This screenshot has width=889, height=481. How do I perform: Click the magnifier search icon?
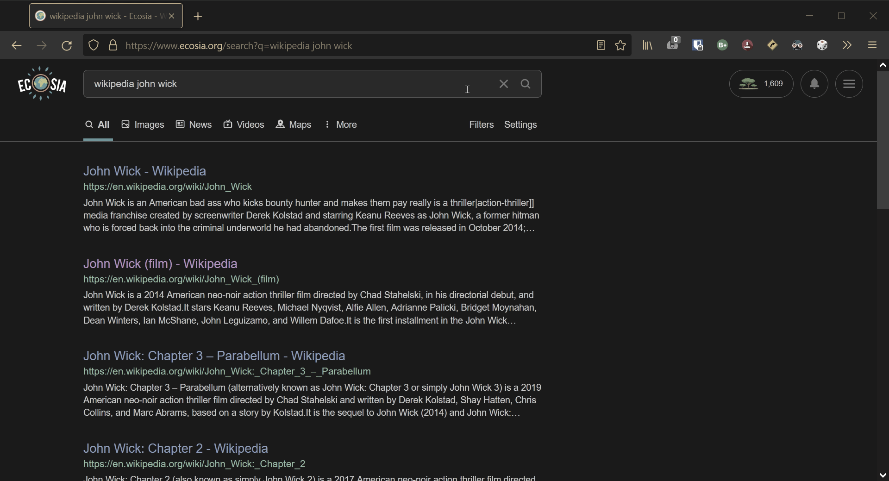pyautogui.click(x=526, y=84)
